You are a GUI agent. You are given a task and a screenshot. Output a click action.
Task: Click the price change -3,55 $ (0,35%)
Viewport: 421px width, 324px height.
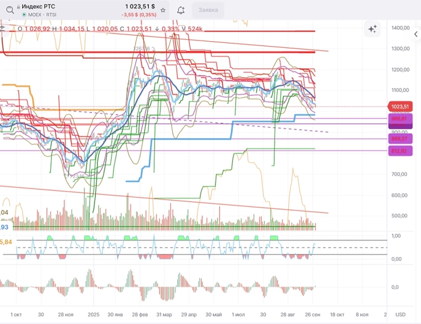[139, 15]
